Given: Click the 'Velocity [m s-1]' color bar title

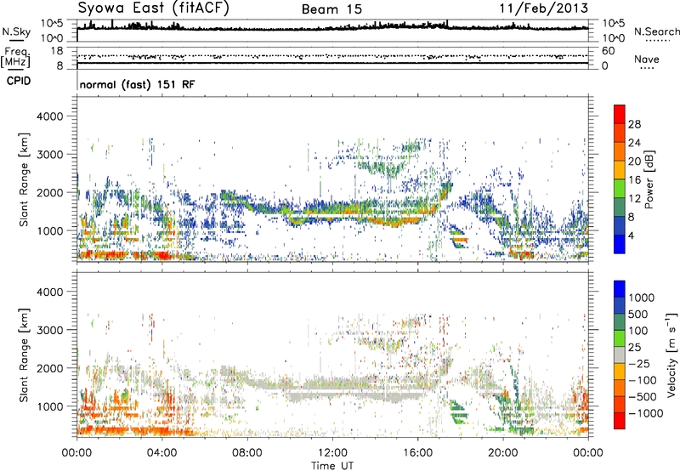Looking at the screenshot, I should [671, 355].
